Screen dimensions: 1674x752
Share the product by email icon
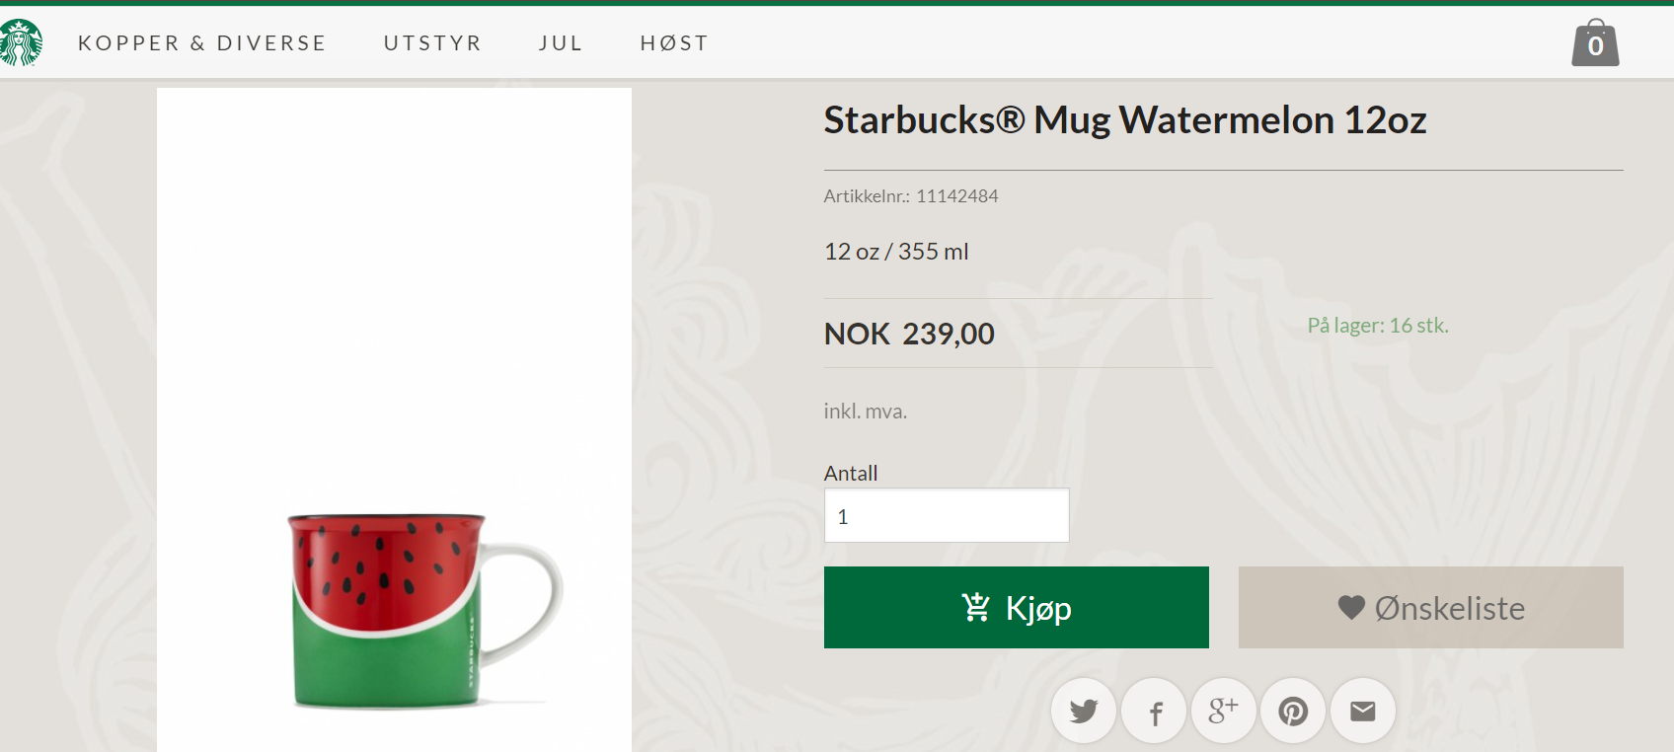[1363, 711]
